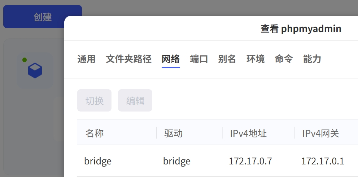This screenshot has height=177, width=358.
Task: Open the 能力 tab
Action: tap(312, 59)
